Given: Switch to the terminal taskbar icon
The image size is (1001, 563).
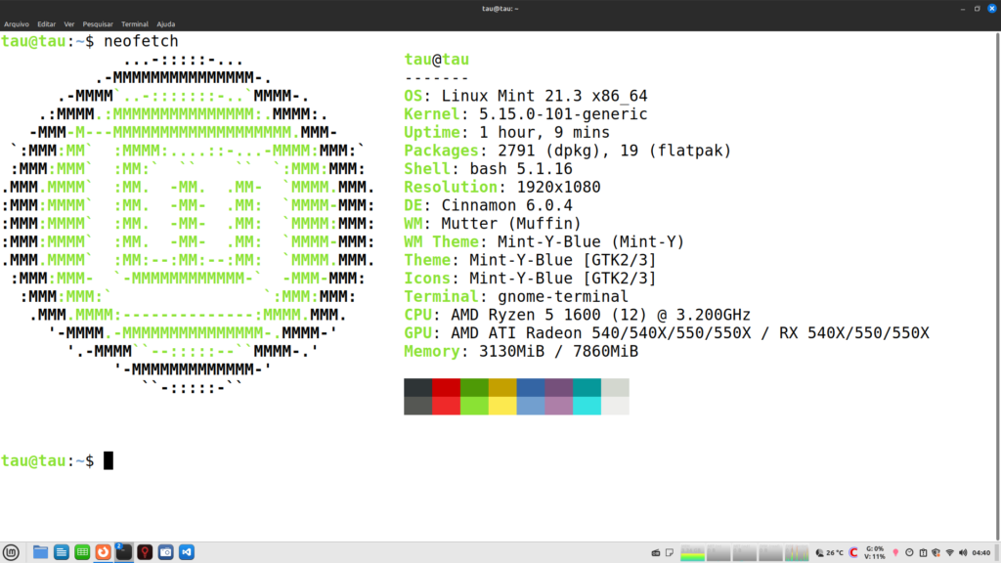Looking at the screenshot, I should 124,552.
